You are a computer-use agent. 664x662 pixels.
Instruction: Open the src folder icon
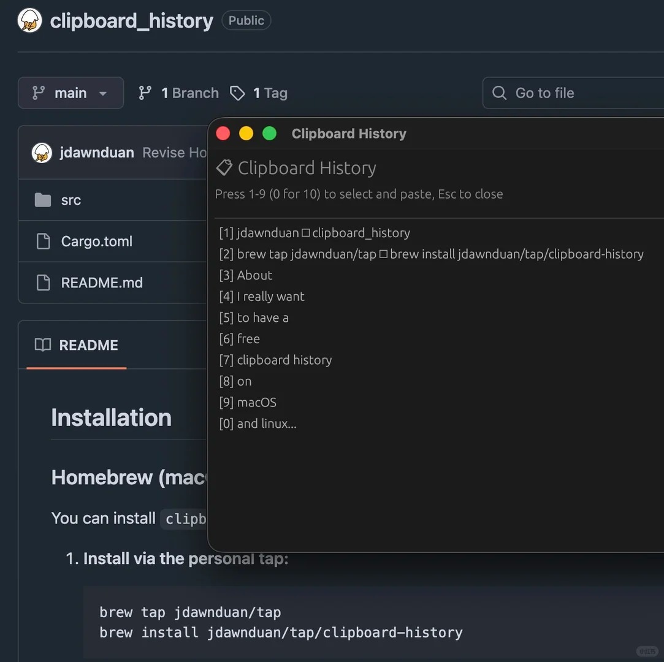(x=42, y=199)
